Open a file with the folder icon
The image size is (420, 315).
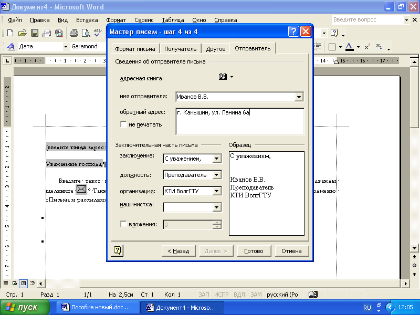22,33
